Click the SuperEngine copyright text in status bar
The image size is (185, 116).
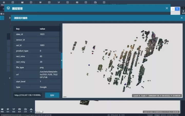pyautogui.click(x=26, y=115)
